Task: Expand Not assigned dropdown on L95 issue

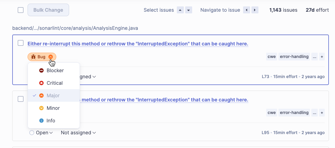Action: 78,133
